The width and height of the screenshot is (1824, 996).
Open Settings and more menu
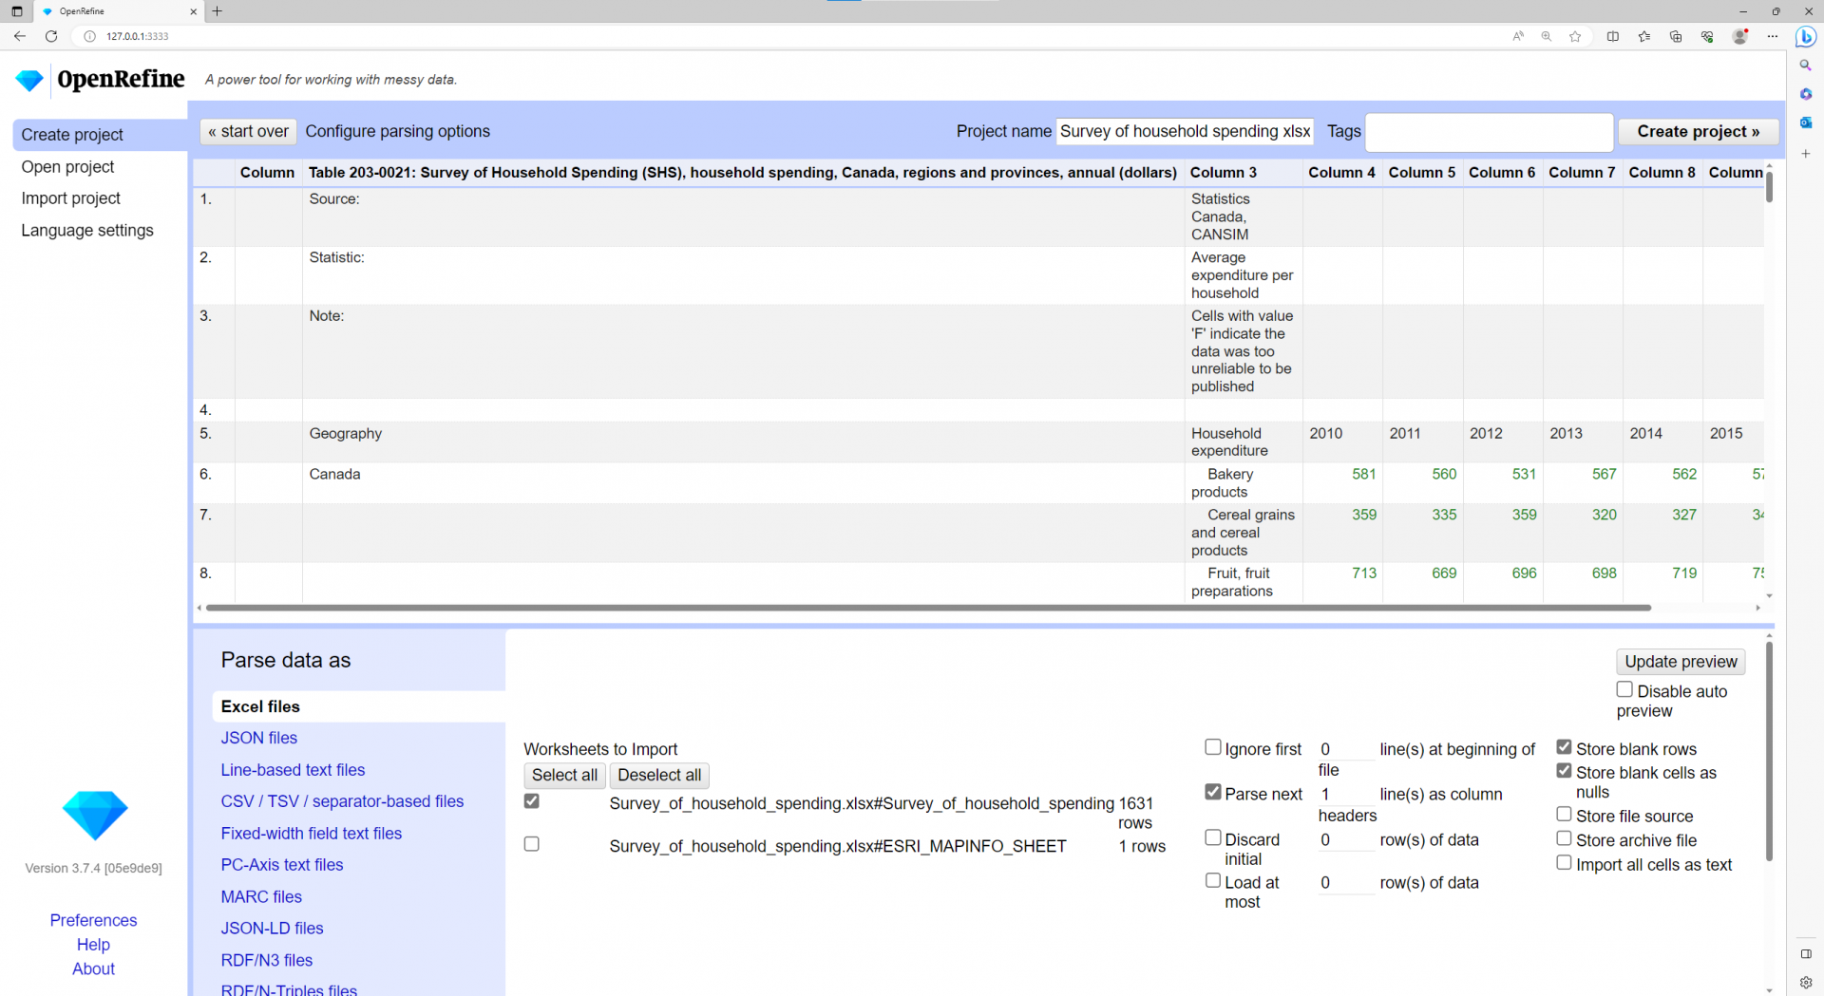pyautogui.click(x=1773, y=36)
